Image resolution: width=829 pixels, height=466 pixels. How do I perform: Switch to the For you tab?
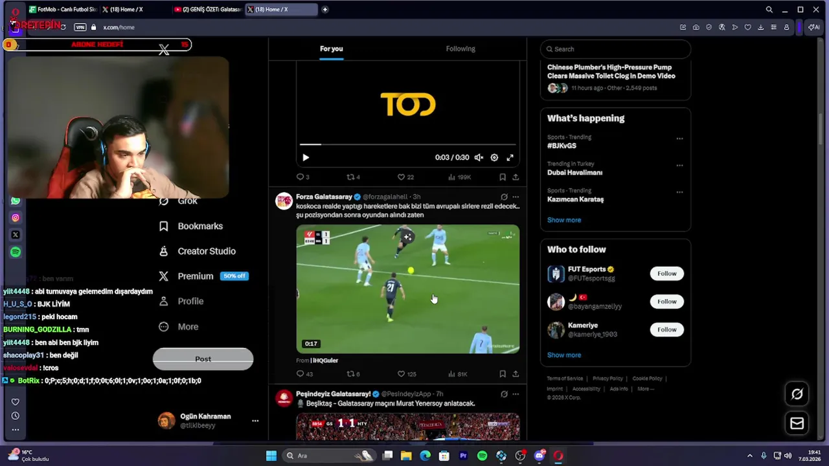pos(331,49)
